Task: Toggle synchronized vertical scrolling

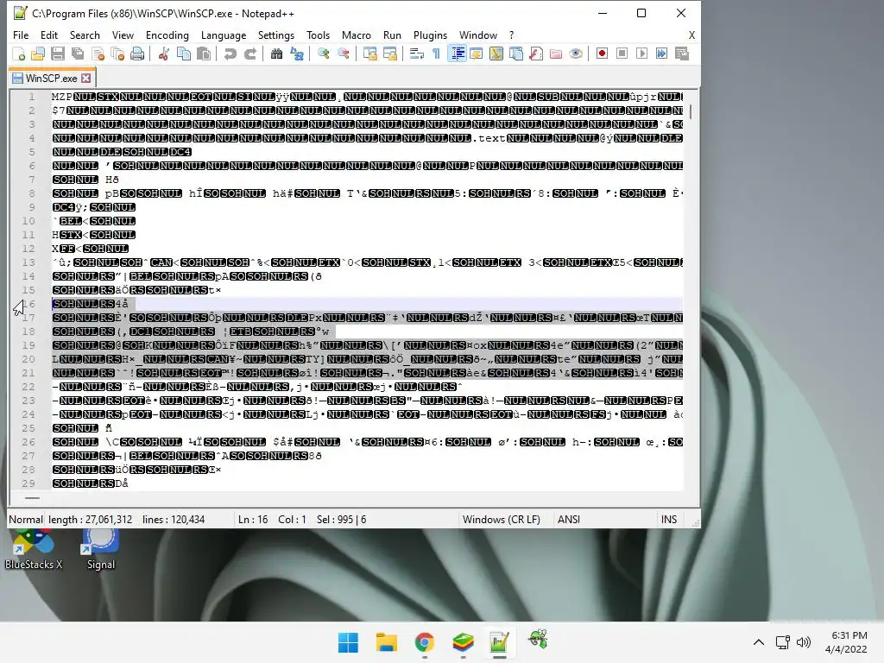Action: click(369, 54)
